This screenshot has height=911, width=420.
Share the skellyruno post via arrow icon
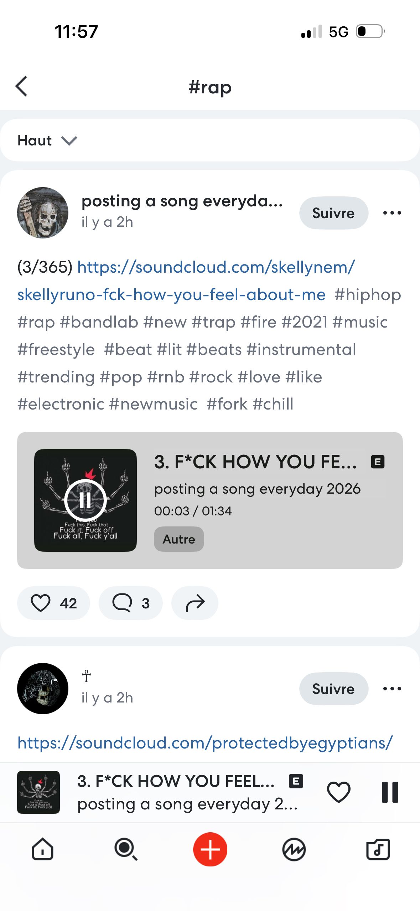195,603
